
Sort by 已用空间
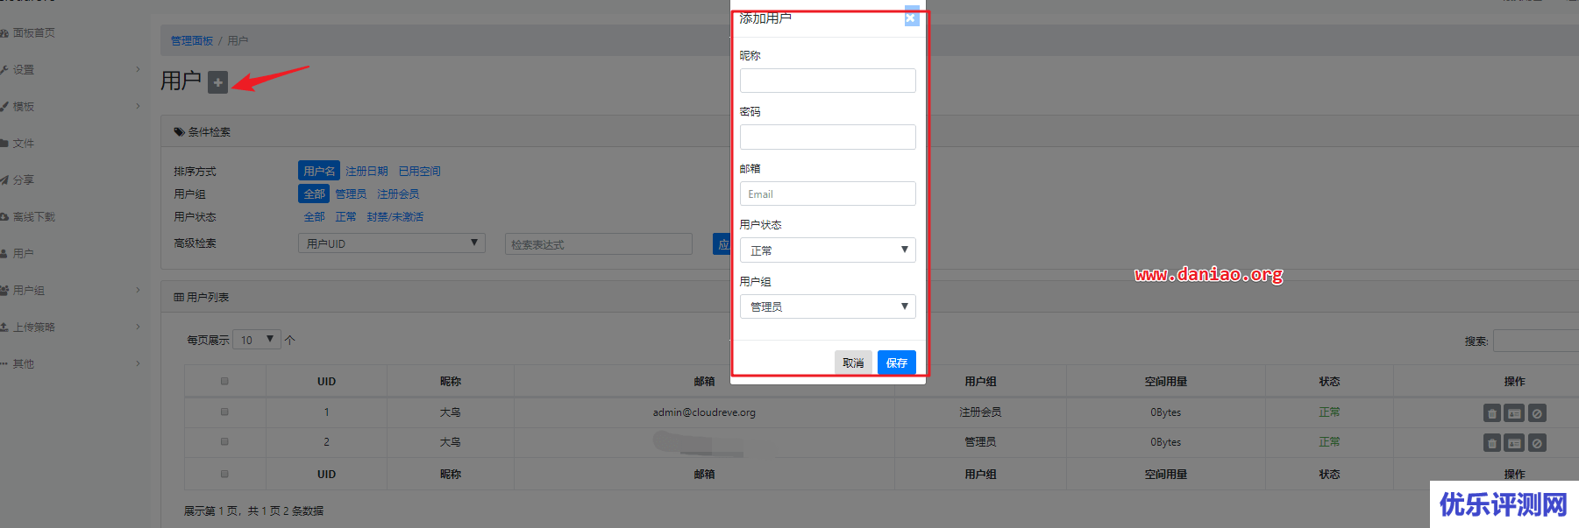420,171
